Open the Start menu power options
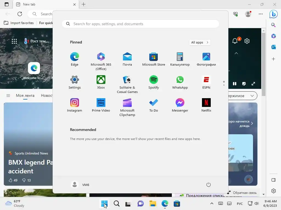Screen dimensions: 281x210 [x=209, y=185]
